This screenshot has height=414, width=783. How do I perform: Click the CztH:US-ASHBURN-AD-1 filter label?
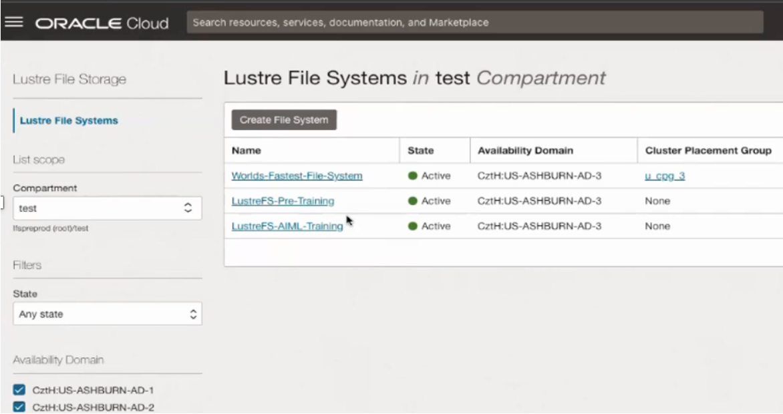coord(93,390)
